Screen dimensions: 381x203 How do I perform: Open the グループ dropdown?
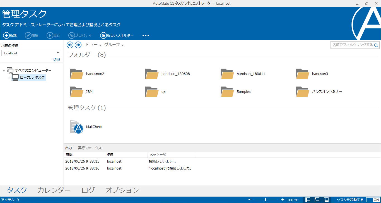114,45
